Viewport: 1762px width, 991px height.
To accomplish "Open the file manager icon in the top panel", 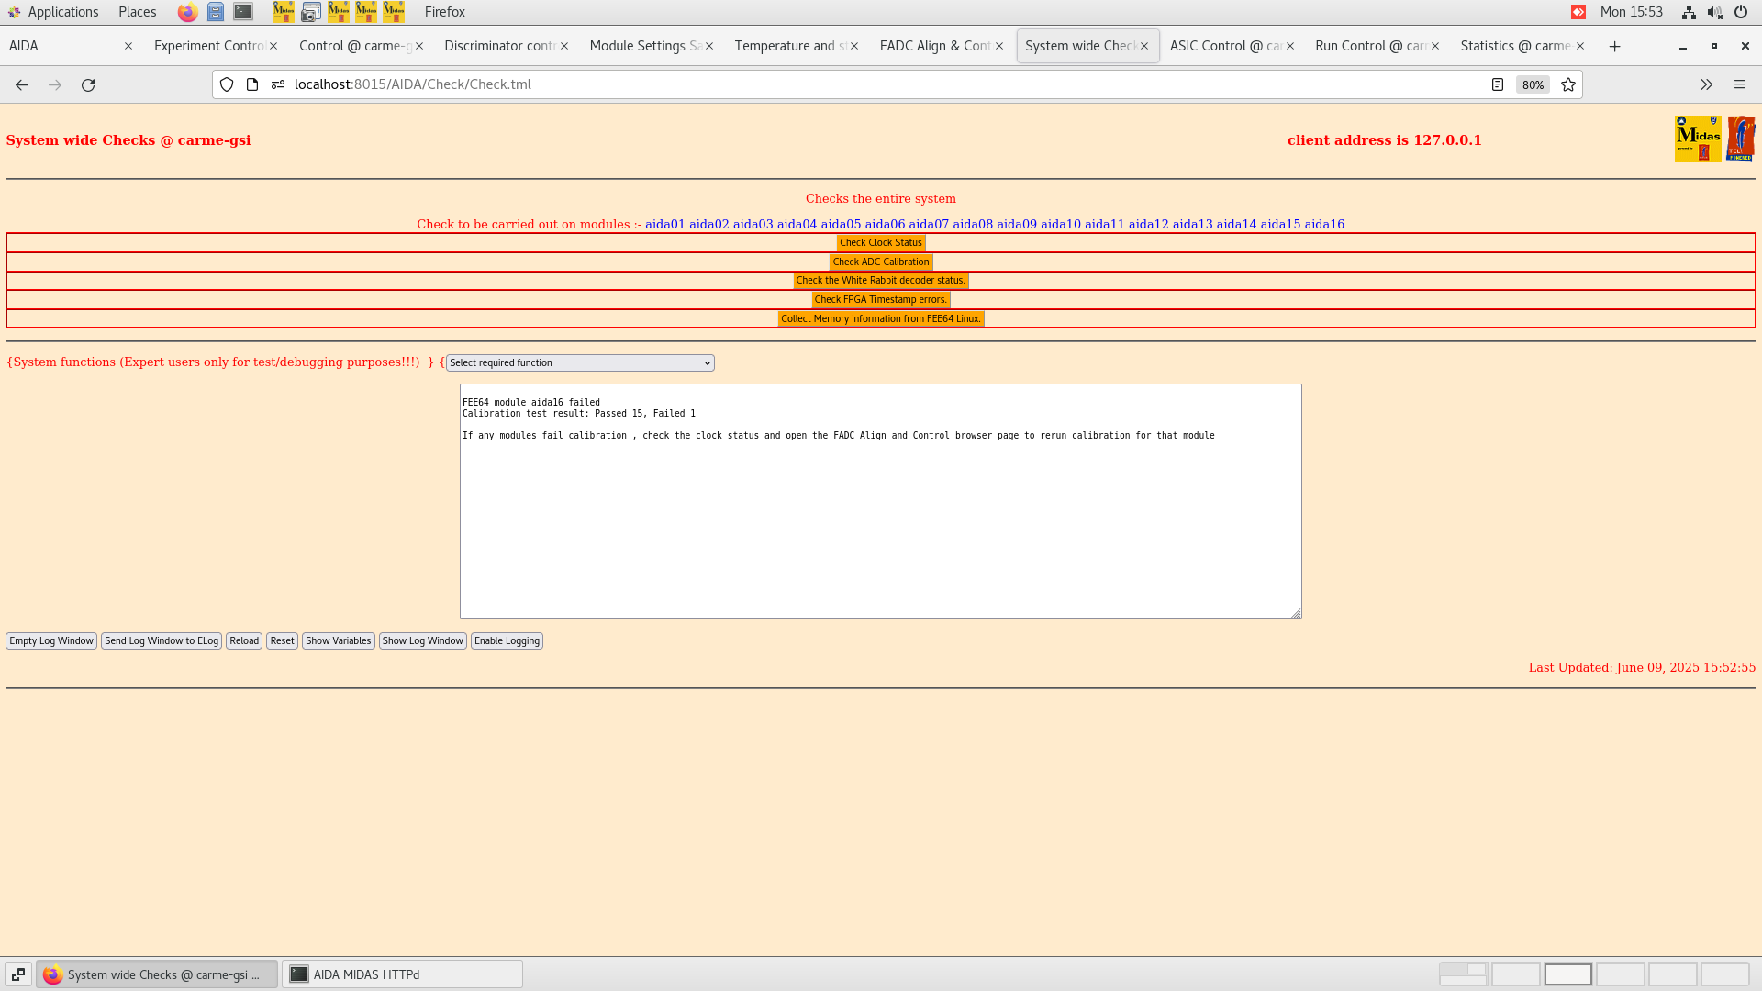I will [216, 12].
